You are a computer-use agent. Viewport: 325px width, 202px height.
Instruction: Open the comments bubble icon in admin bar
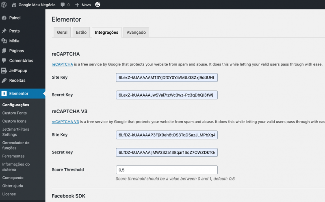[63, 4]
